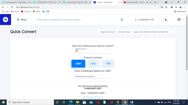This screenshot has height=105, width=188.
Task: Click the Network: Main text
Action: point(124,32)
